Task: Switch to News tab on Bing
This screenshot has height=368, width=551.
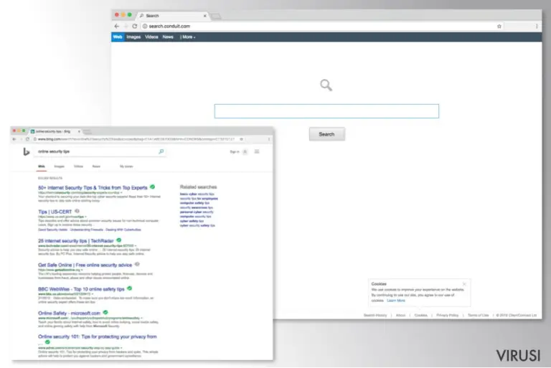Action: pos(96,166)
